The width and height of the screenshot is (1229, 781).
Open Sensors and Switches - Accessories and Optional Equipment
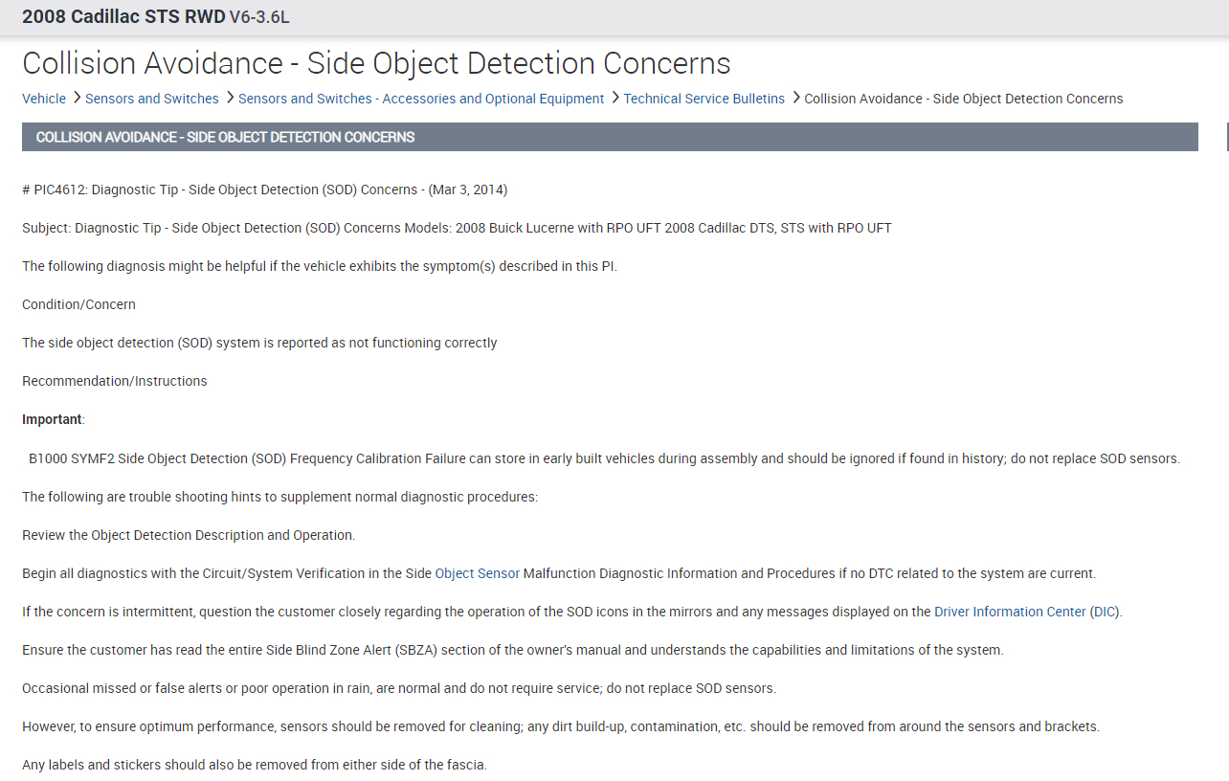421,99
